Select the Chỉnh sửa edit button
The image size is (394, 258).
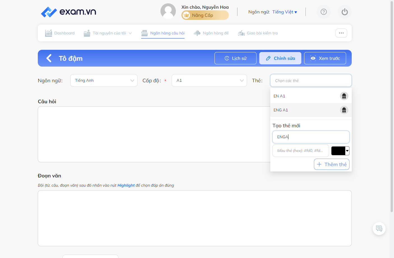pyautogui.click(x=280, y=58)
